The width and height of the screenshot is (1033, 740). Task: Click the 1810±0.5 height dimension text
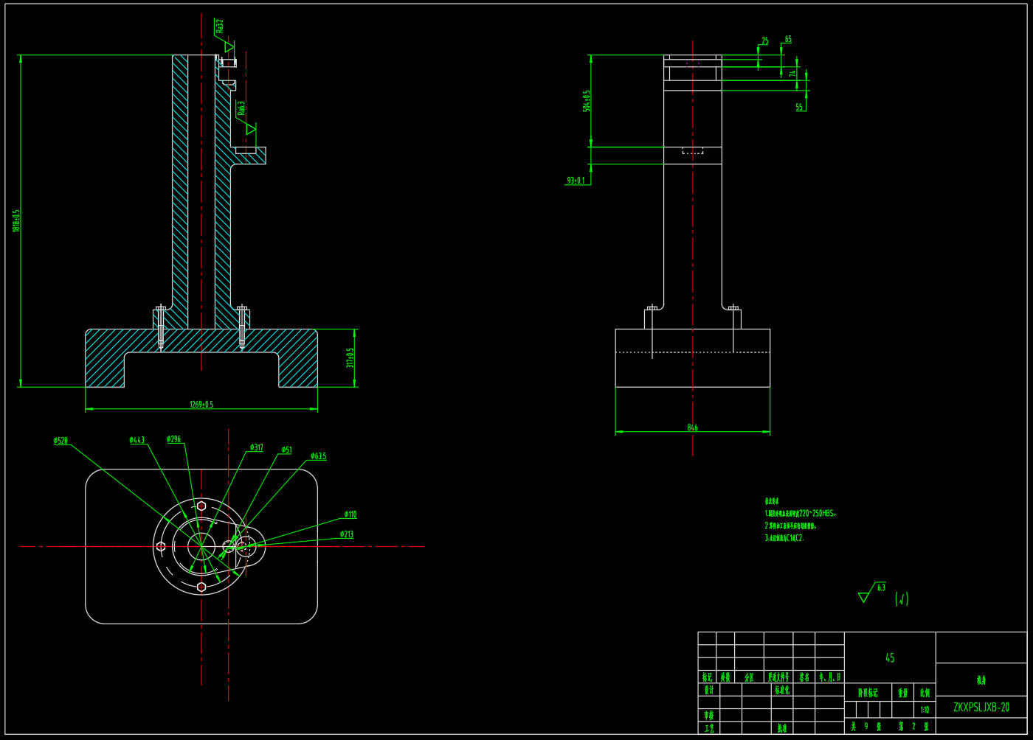coord(16,221)
